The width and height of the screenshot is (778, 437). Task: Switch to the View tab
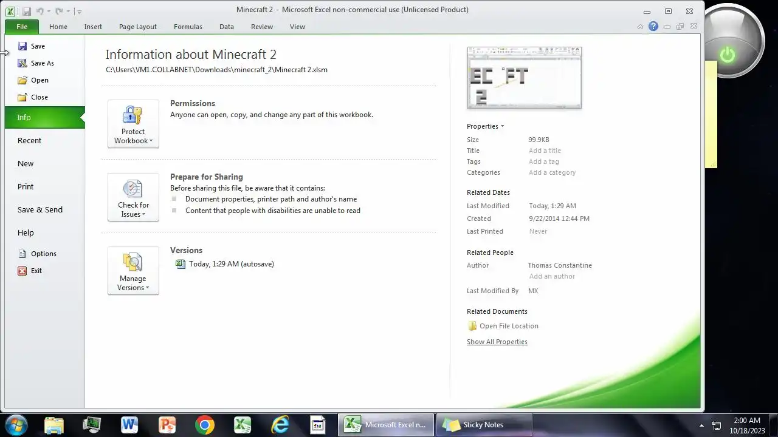[297, 27]
